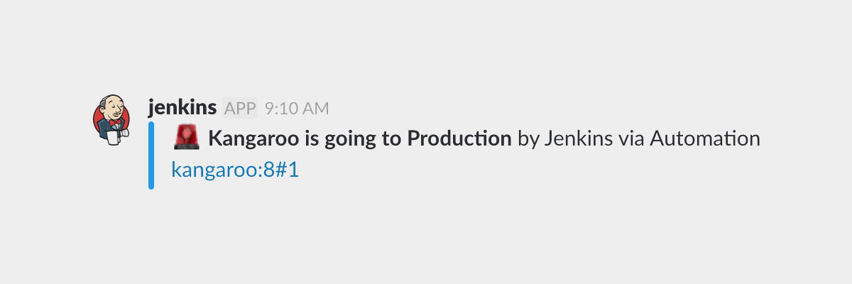Viewport: 852px width, 284px height.
Task: Click the APP badge next to jenkins
Action: click(240, 108)
